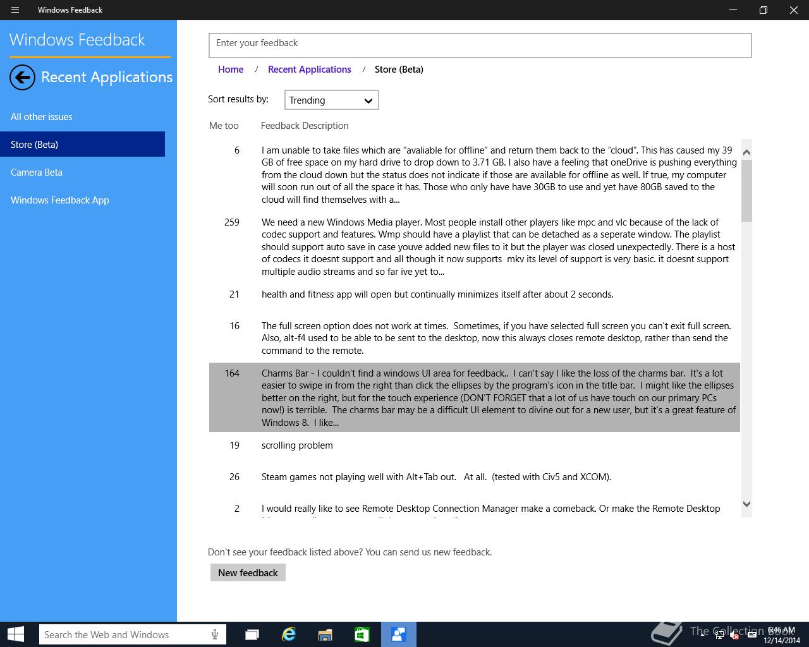Click the Recent Applications sidebar heading
809x647 pixels.
(107, 77)
